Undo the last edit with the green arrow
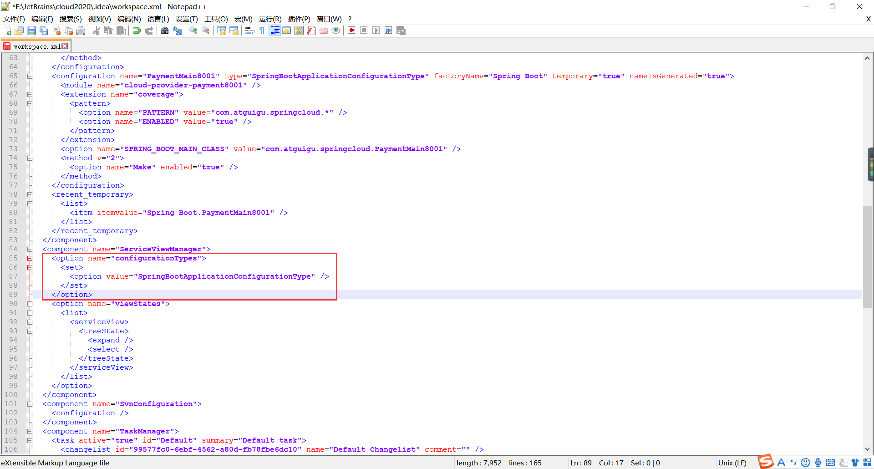The width and height of the screenshot is (874, 469). click(137, 31)
